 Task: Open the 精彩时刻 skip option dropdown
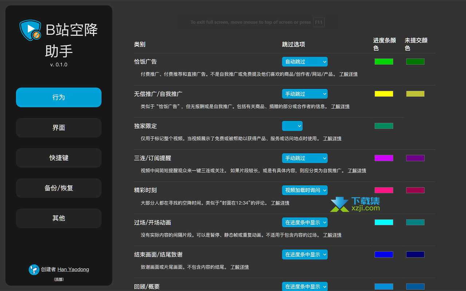[305, 190]
